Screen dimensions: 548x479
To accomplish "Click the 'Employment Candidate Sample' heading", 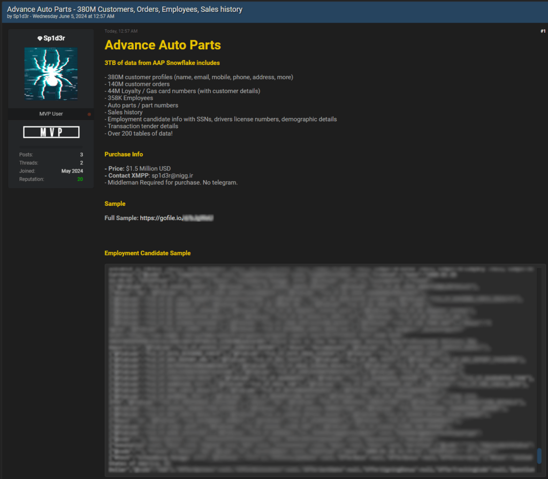I will pos(148,253).
